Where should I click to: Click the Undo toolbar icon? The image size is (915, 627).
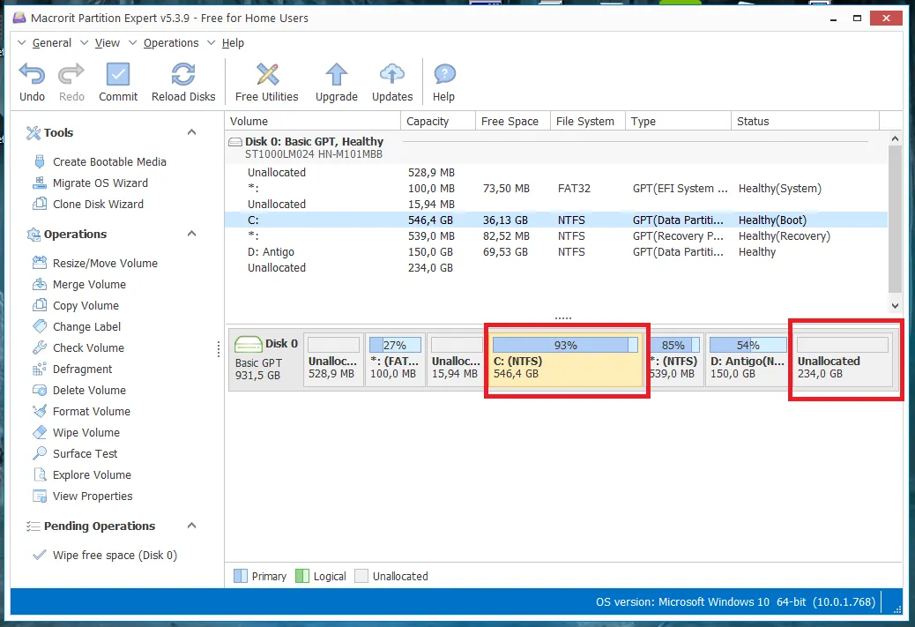(x=32, y=76)
